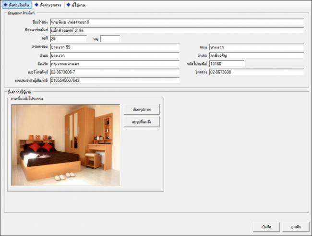
Task: Cancel with the ยกเลิก button
Action: (296, 227)
